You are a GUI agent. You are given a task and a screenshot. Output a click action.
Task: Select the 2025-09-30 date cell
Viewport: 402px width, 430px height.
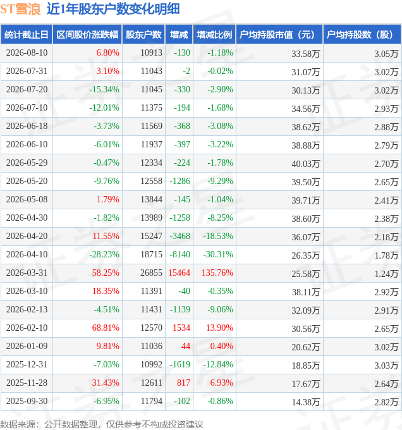click(27, 401)
